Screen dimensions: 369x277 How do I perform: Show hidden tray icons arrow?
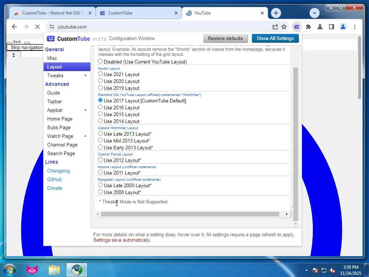point(306,270)
